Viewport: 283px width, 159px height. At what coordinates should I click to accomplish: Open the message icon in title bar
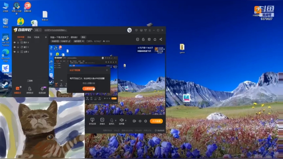tap(141, 30)
